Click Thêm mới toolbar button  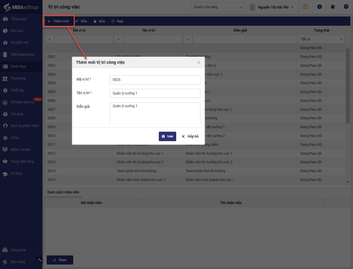(58, 21)
